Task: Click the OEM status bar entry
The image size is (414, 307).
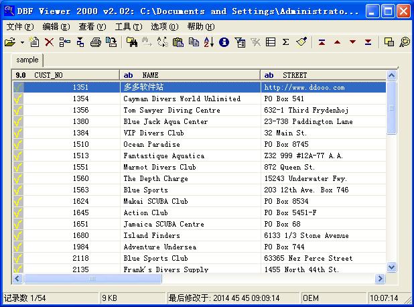Action: pos(334,298)
